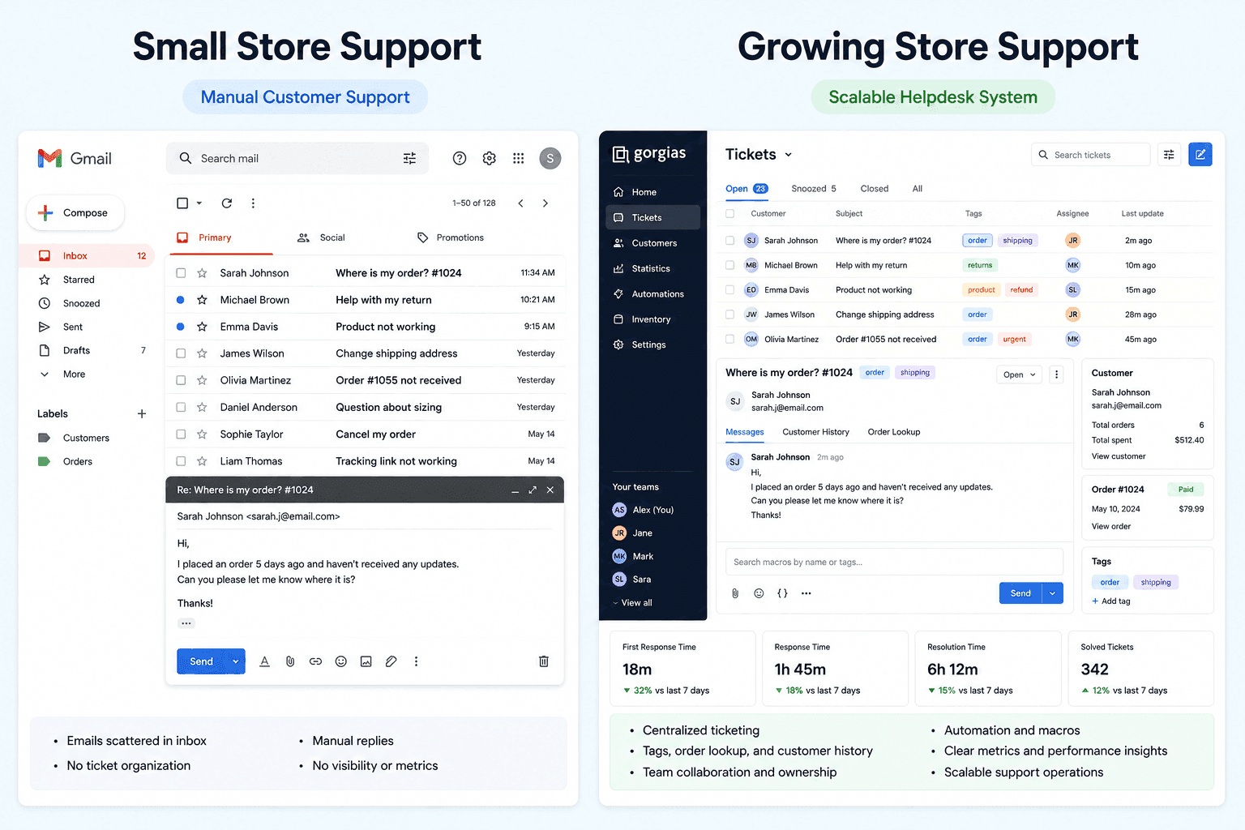Click Add tag in the Tags panel
Viewport: 1245px width, 830px height.
(1111, 601)
